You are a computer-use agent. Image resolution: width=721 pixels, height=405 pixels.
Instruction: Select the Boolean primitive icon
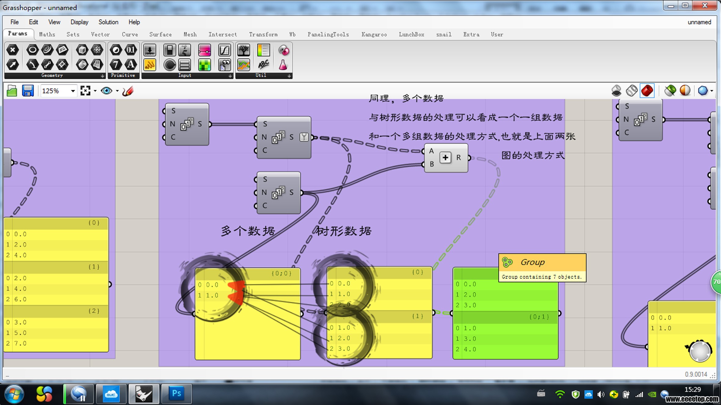(x=116, y=50)
